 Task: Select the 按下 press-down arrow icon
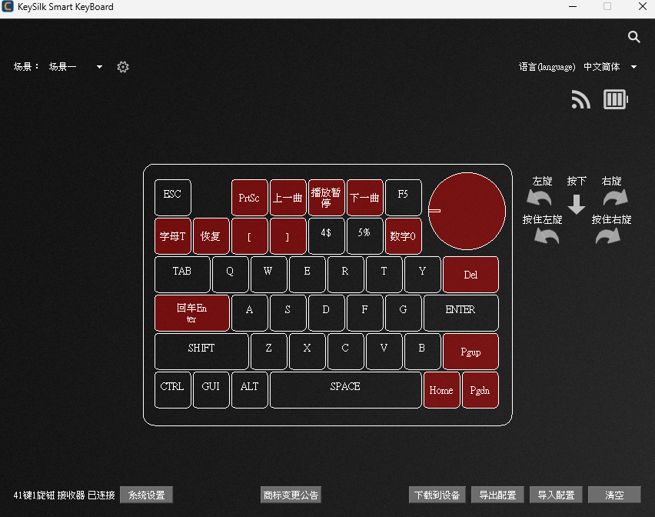point(577,205)
